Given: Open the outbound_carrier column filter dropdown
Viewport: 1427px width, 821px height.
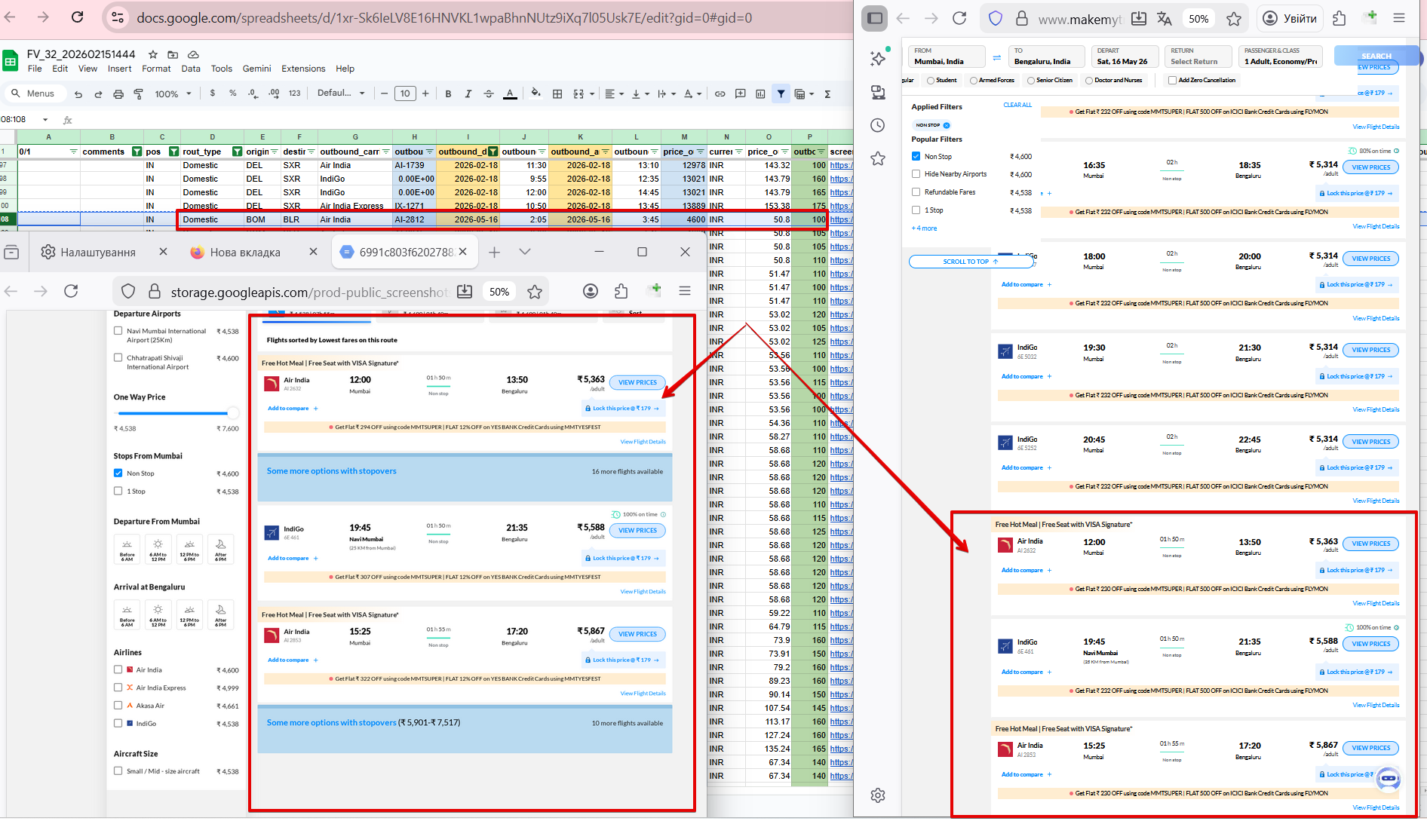Looking at the screenshot, I should (x=385, y=152).
